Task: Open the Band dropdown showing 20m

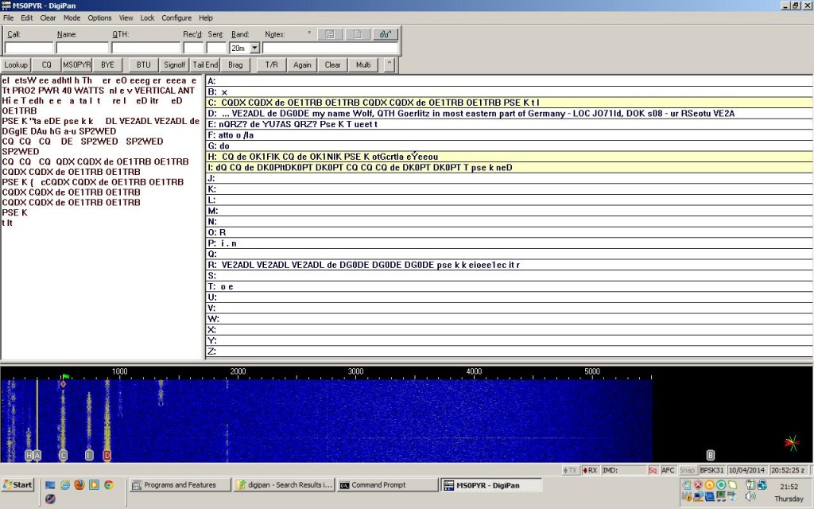Action: 254,48
